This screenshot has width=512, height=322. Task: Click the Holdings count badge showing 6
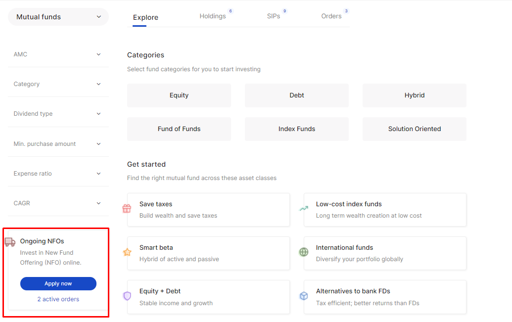(x=231, y=11)
